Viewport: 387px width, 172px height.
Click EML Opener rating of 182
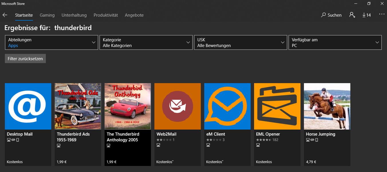[x=267, y=140]
